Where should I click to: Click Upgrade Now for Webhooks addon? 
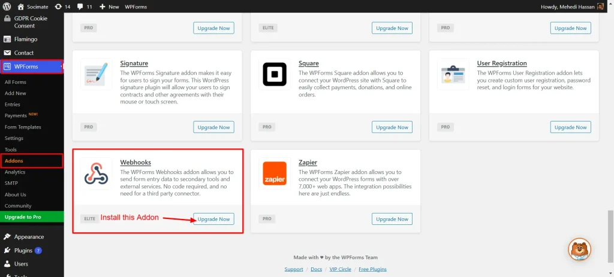coord(213,219)
